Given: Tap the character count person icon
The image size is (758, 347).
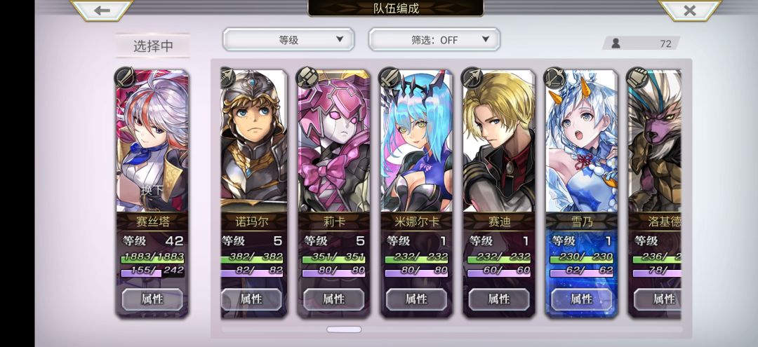Looking at the screenshot, I should click(x=616, y=43).
